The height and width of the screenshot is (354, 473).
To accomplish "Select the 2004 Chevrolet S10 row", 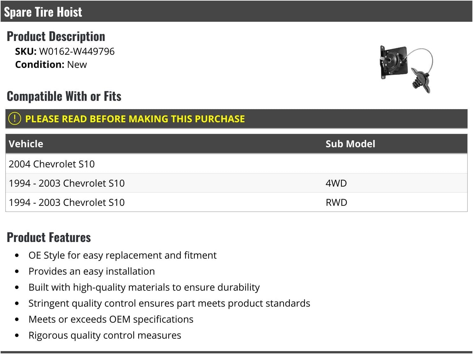I will coord(52,164).
